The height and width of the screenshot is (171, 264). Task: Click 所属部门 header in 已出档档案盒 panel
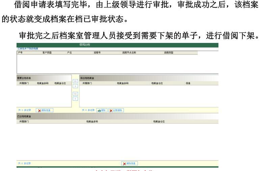pyautogui.click(x=24, y=121)
